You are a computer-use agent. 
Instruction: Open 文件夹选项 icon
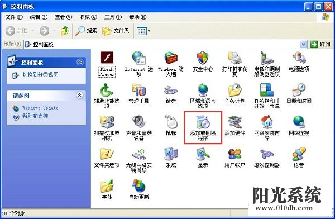(x=107, y=154)
